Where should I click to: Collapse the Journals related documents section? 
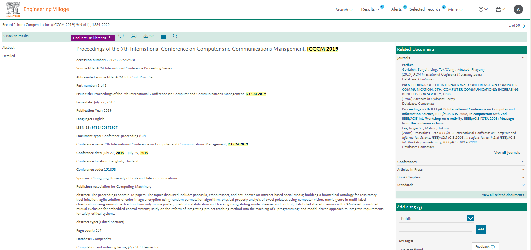click(523, 58)
